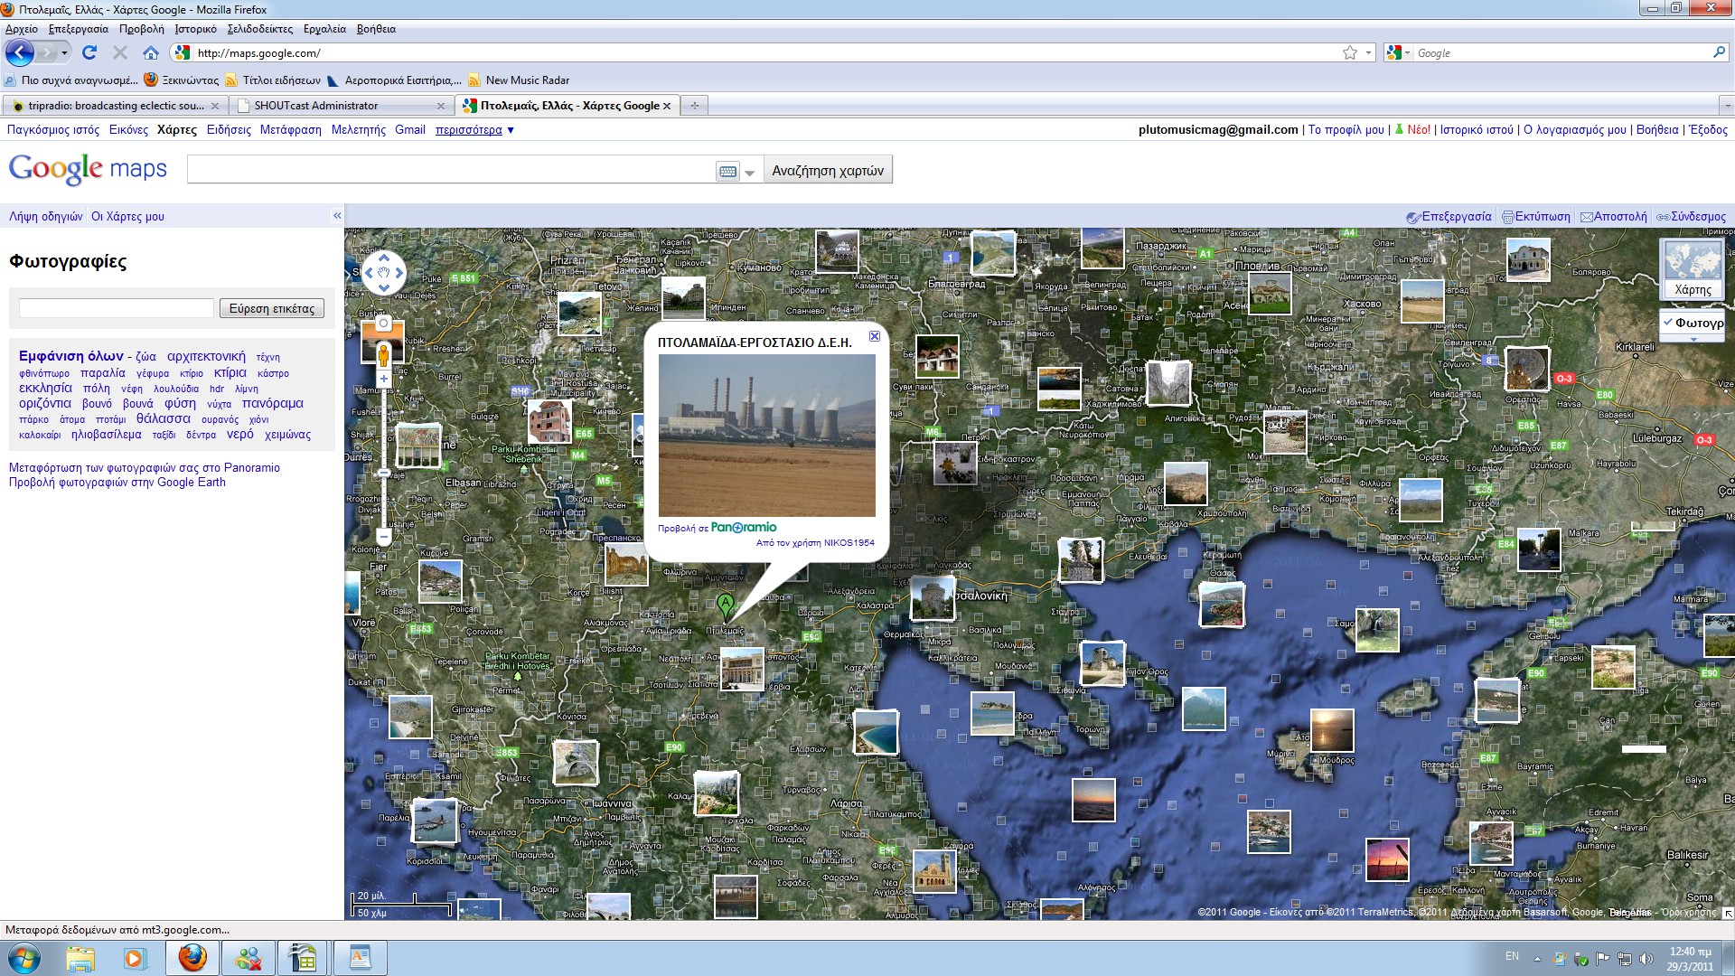Zoom in using the plus button

[x=383, y=380]
